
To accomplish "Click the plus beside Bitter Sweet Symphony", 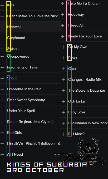I will [2, 100].
